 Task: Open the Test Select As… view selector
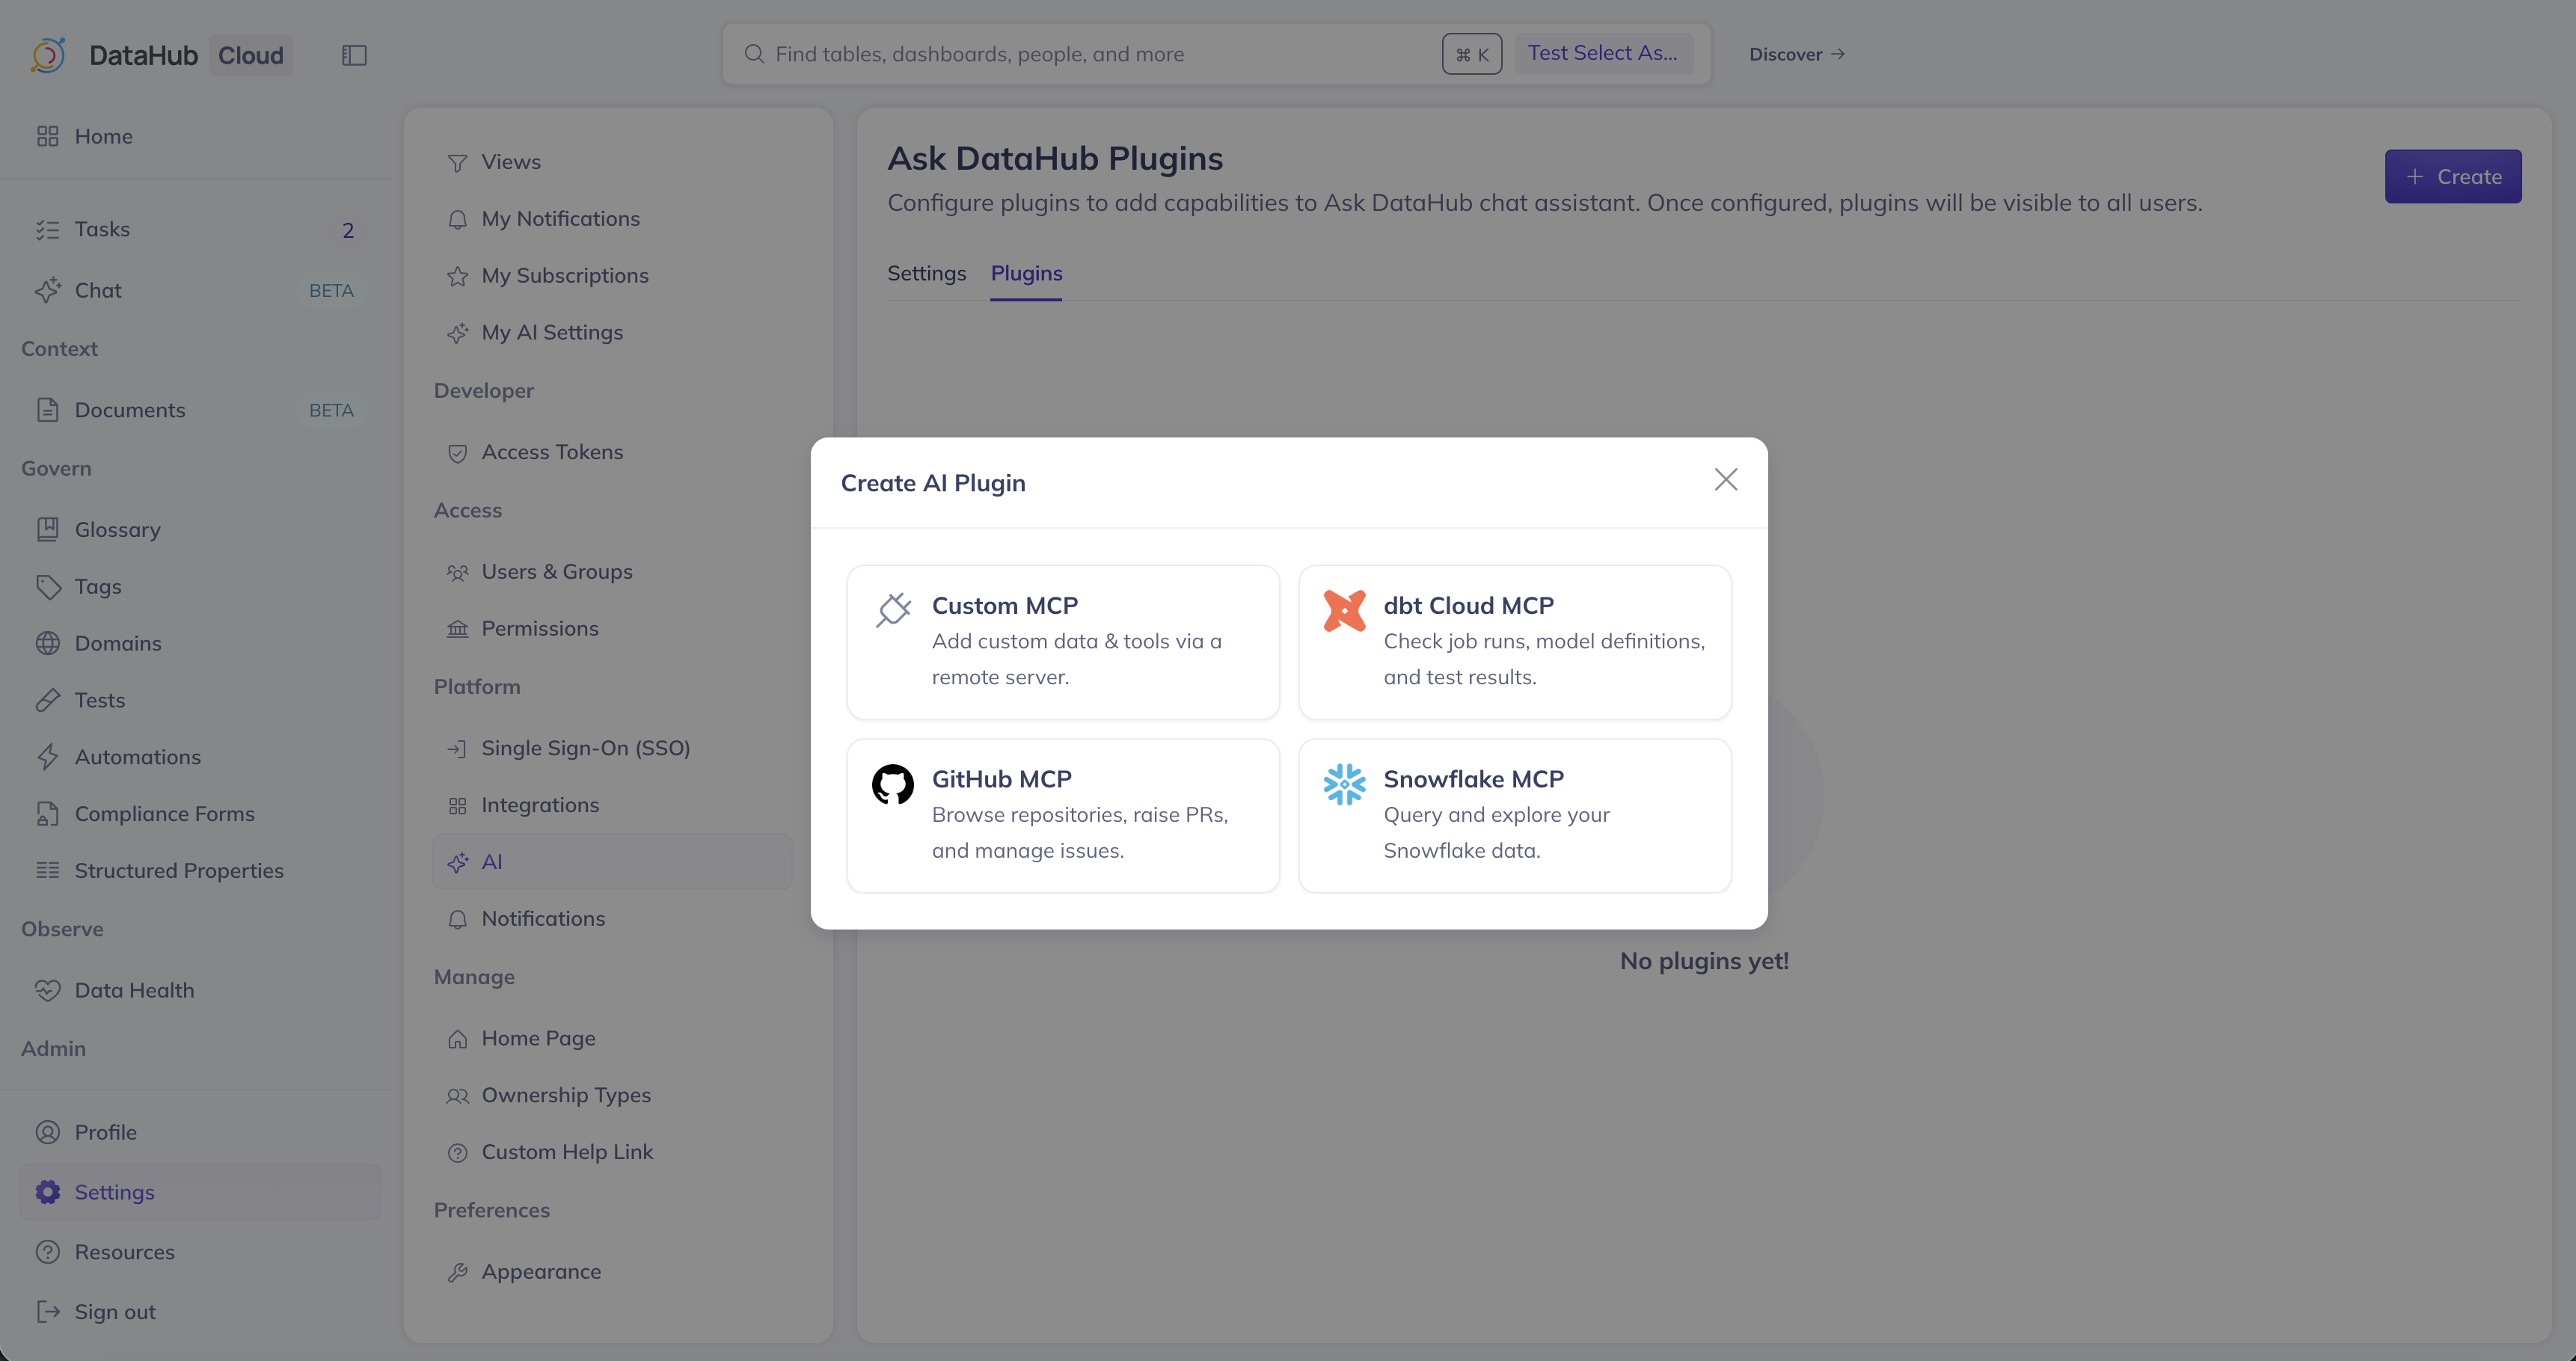[1602, 53]
